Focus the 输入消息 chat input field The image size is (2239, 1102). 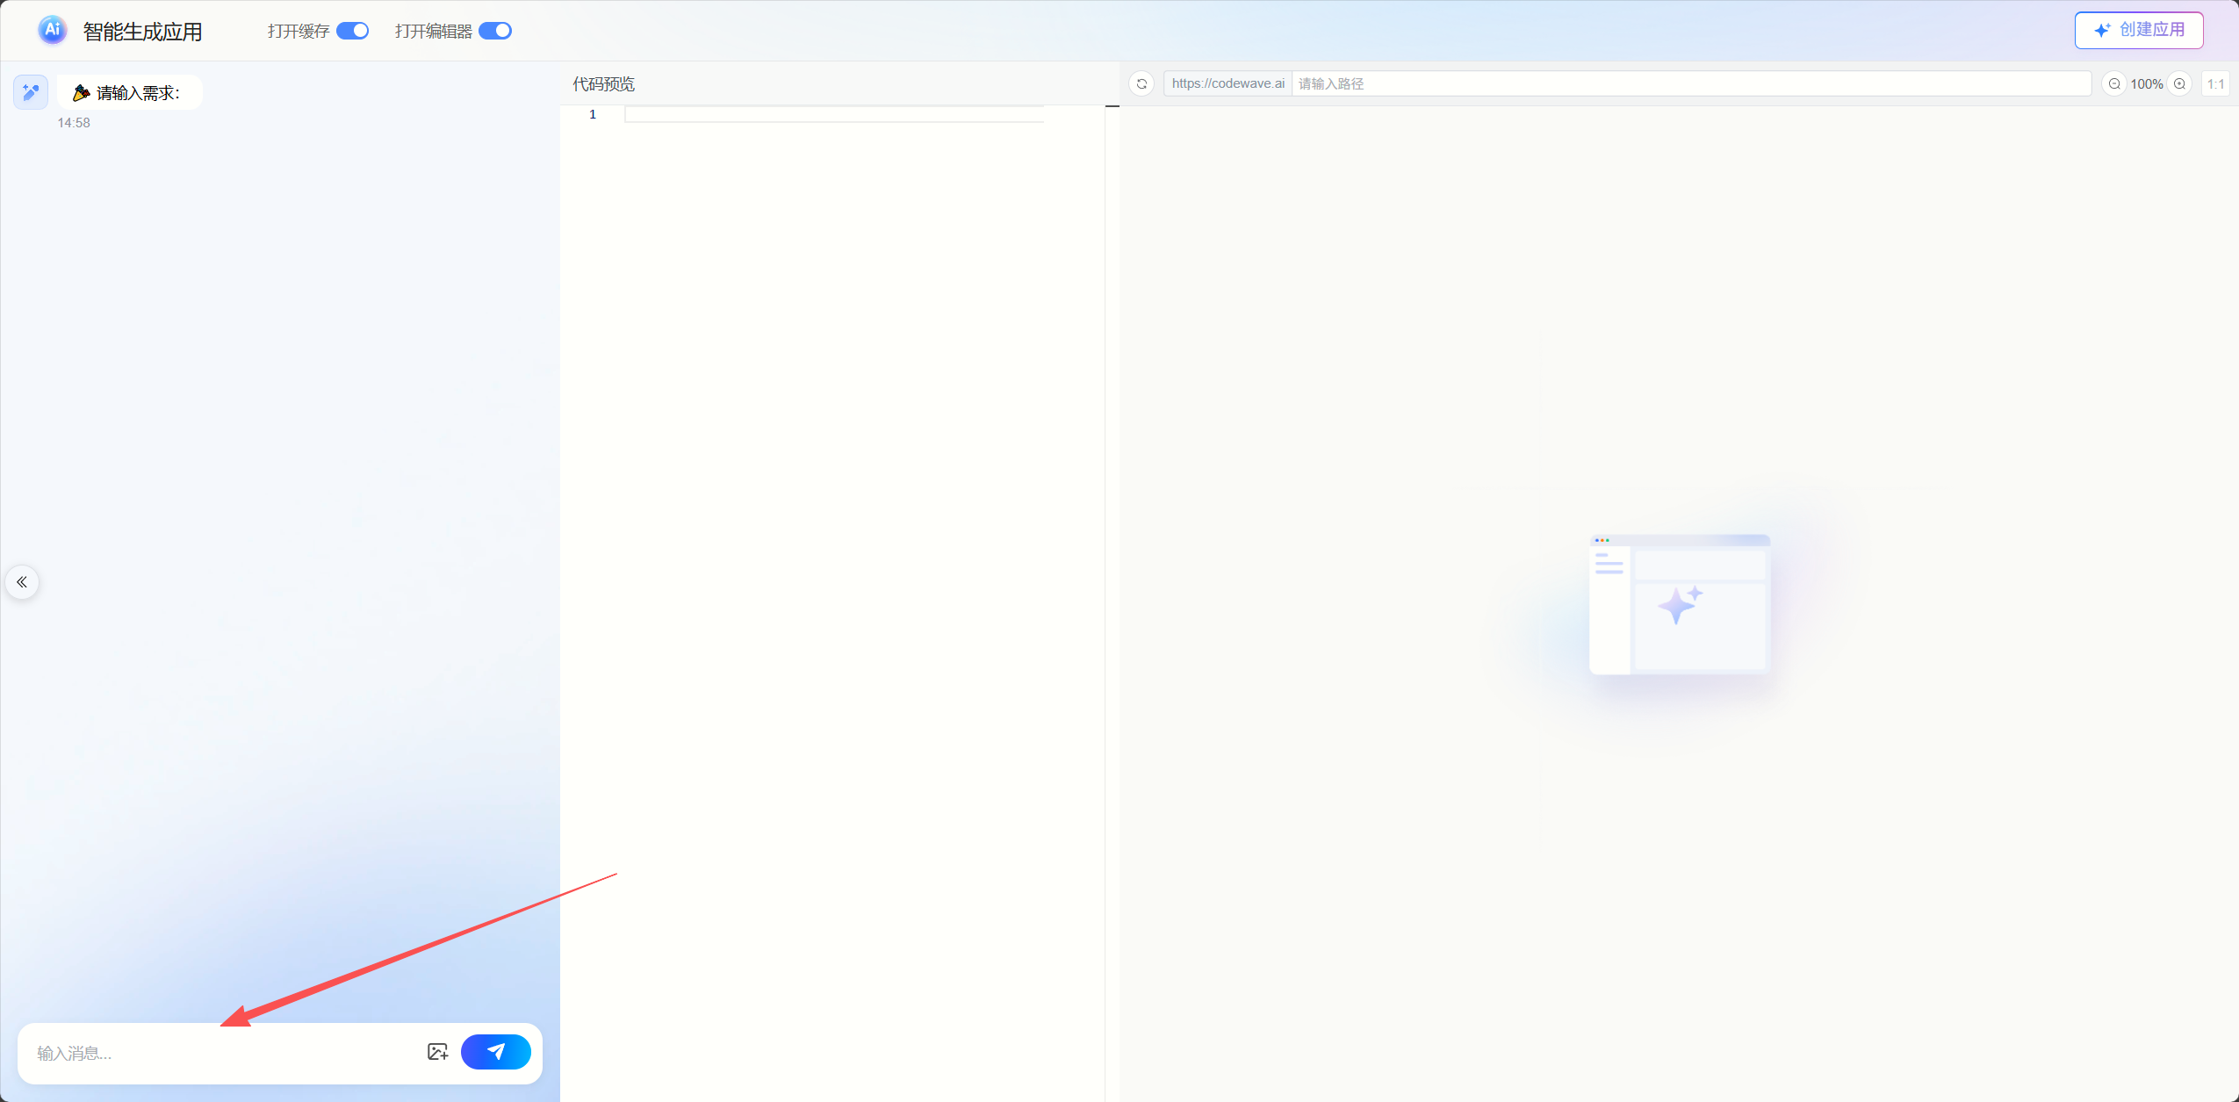coord(220,1053)
